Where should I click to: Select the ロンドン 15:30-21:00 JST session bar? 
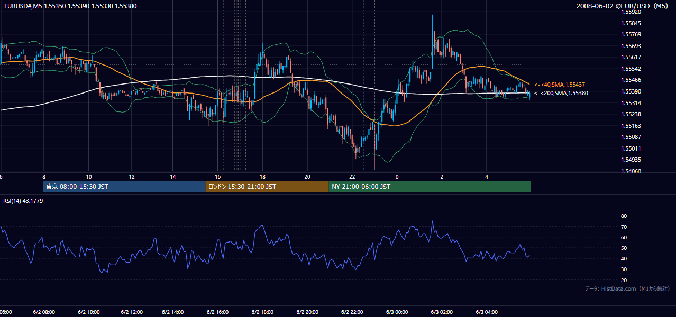(x=267, y=187)
